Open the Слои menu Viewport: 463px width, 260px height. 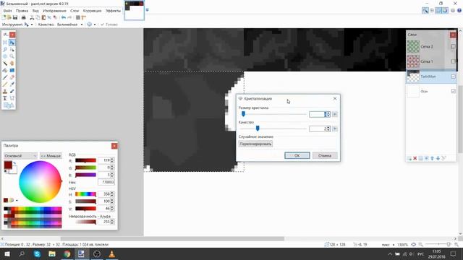(75, 11)
